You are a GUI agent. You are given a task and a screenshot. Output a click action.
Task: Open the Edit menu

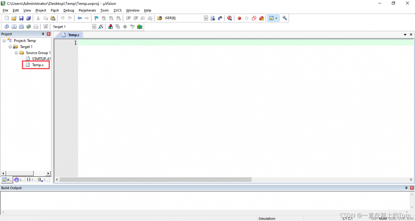click(16, 10)
